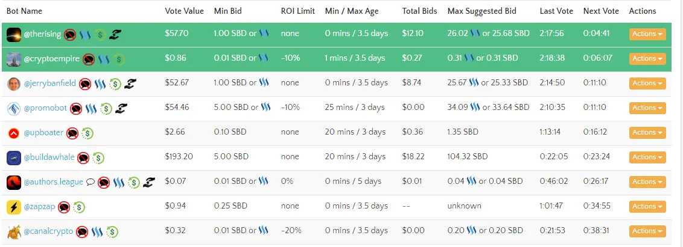Click the refund dollar icon for @buildawhale
The width and height of the screenshot is (683, 247).
[x=98, y=158]
